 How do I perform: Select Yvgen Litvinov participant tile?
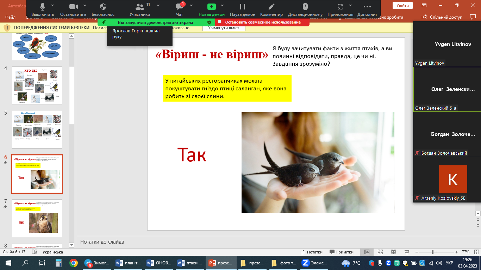(x=447, y=44)
